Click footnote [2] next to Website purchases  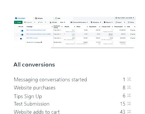129,87
